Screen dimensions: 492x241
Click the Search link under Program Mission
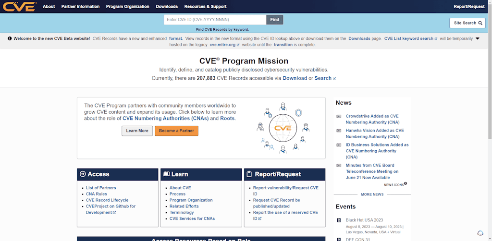[323, 78]
